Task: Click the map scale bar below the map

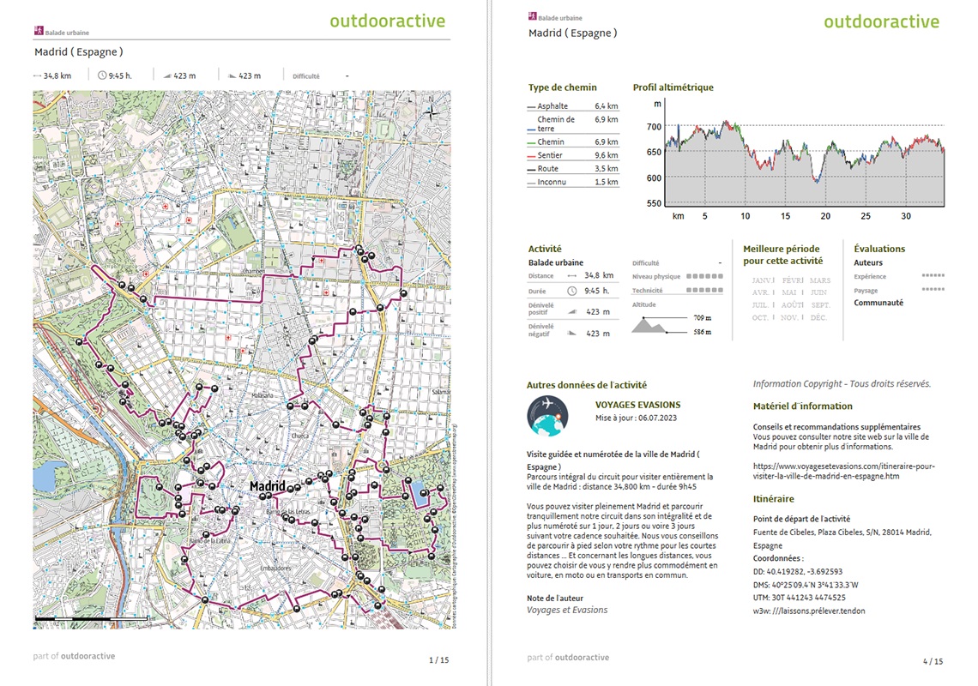Action: 92,618
